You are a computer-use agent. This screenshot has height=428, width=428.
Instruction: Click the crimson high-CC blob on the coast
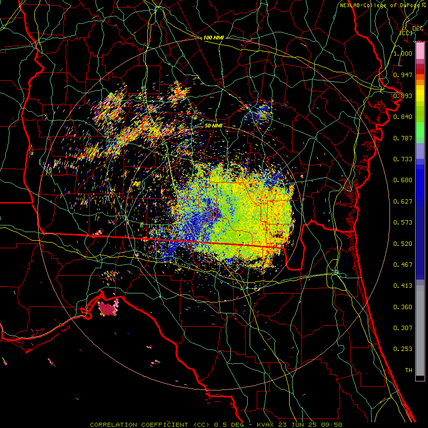(108, 309)
